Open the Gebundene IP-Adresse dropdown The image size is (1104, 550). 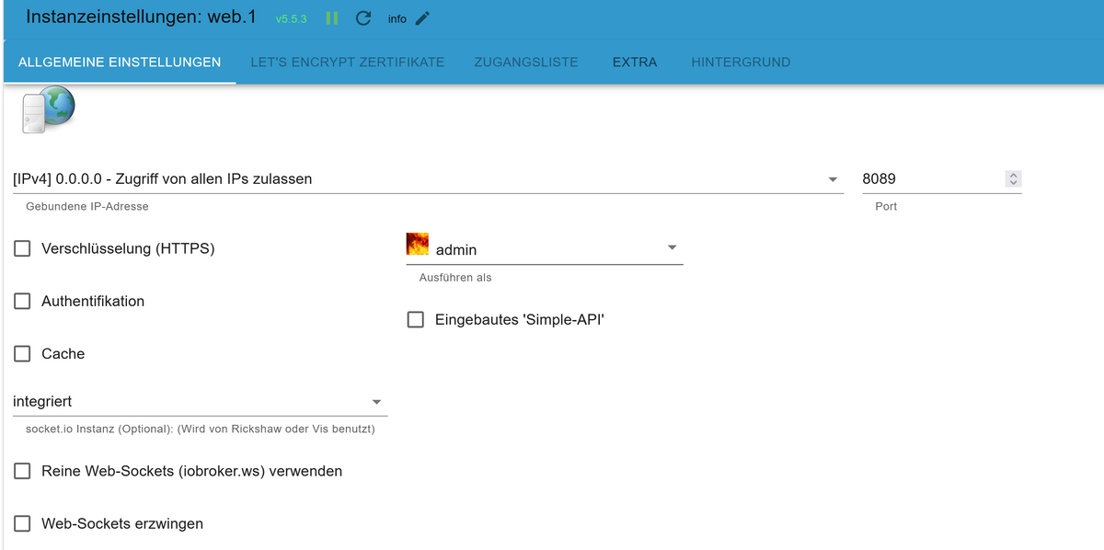(832, 179)
